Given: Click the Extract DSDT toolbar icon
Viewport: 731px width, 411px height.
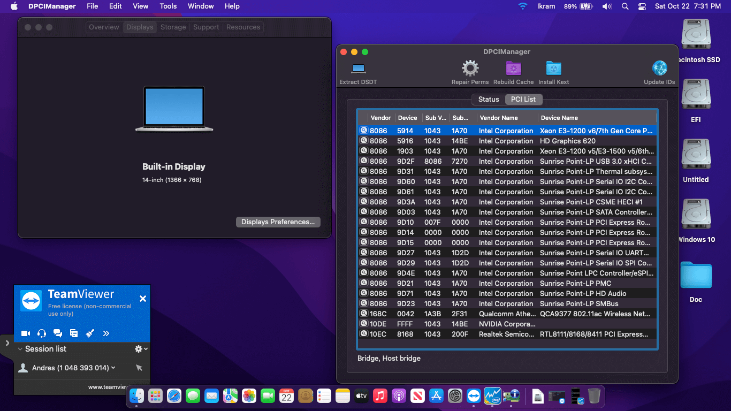Looking at the screenshot, I should (x=358, y=69).
